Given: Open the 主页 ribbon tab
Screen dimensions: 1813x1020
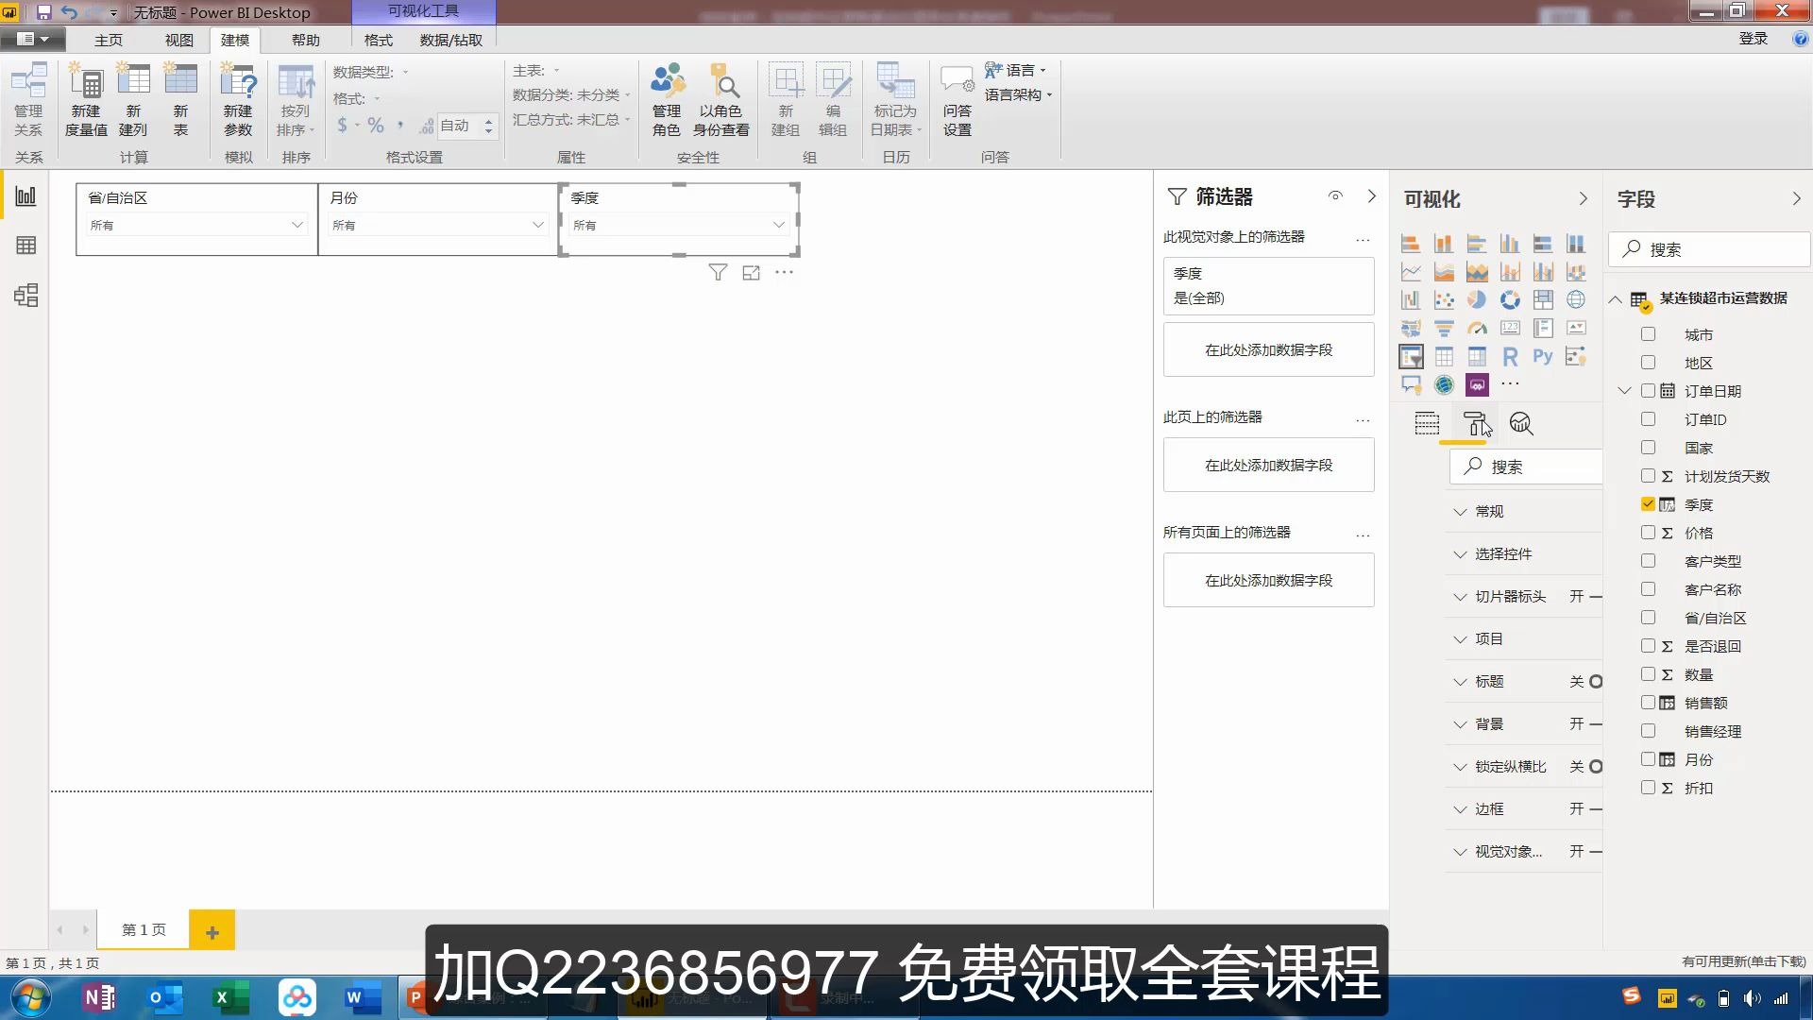Looking at the screenshot, I should pos(109,40).
